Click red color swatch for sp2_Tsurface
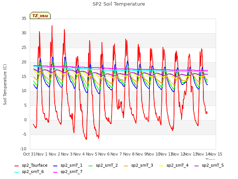Image resolution: width=238 pixels, height=179 pixels. pyautogui.click(x=16, y=166)
